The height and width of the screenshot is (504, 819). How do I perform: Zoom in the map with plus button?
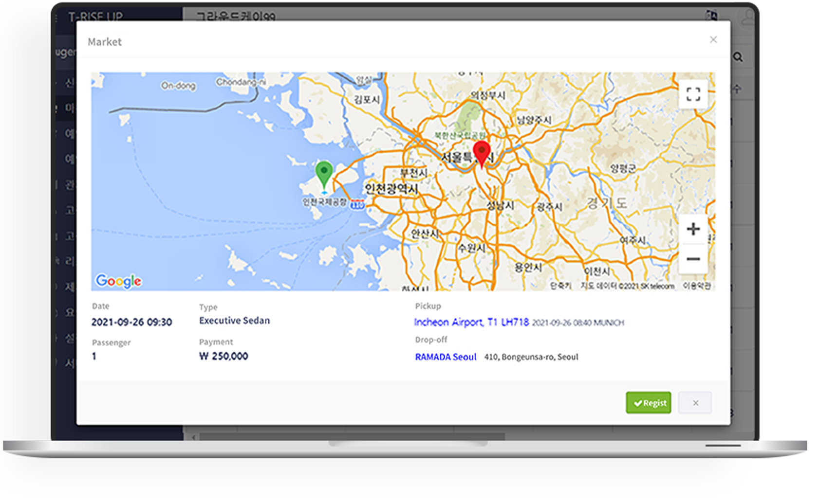(x=693, y=229)
